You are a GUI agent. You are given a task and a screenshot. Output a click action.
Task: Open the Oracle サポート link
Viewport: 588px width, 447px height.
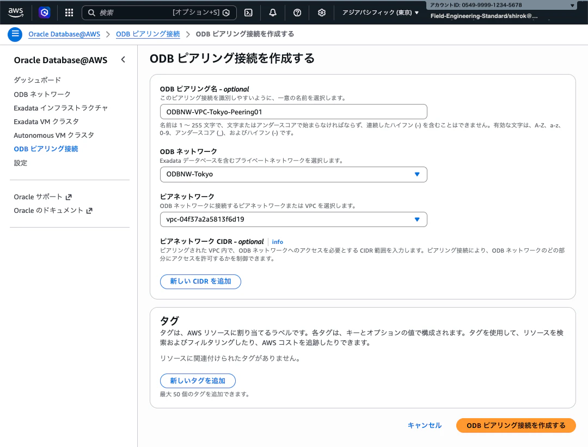pyautogui.click(x=38, y=197)
